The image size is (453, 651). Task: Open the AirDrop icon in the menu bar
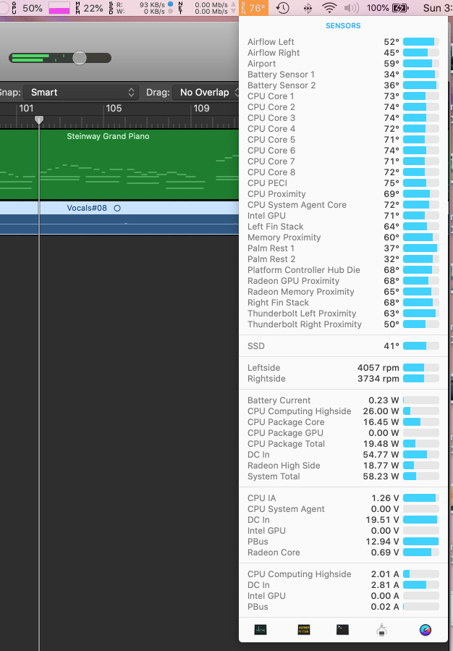coord(310,8)
